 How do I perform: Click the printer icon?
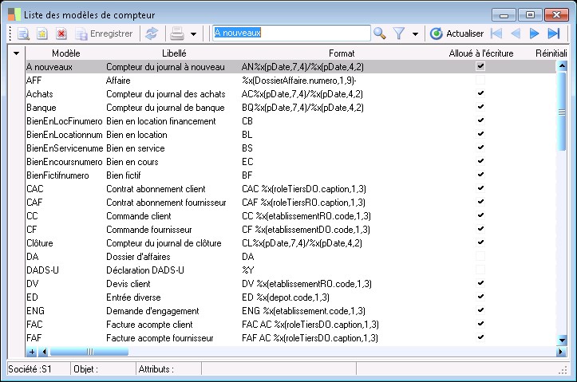pyautogui.click(x=178, y=33)
